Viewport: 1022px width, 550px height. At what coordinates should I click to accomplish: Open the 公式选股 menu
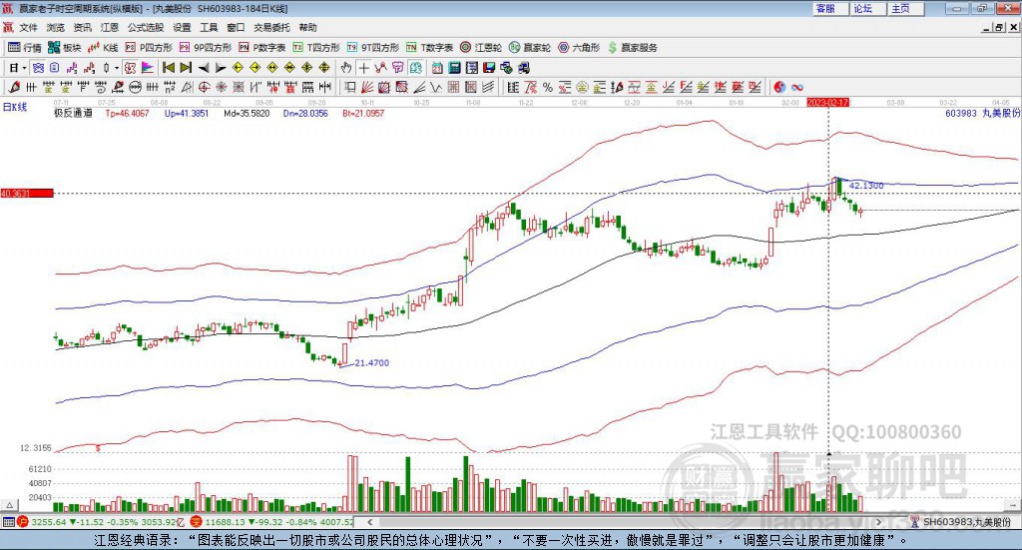(145, 27)
